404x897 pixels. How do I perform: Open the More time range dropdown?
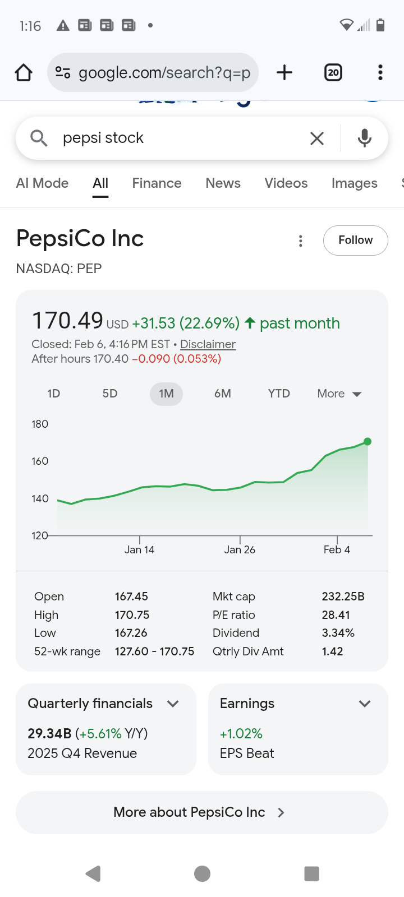[x=339, y=394]
